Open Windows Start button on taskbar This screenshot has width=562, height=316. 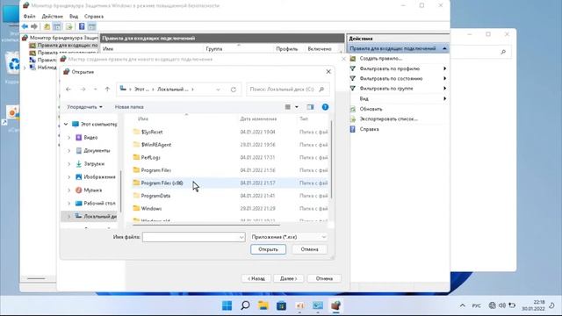(227, 305)
